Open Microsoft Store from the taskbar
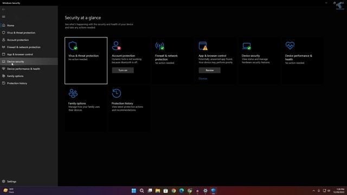The width and height of the screenshot is (347, 195). coord(165,191)
